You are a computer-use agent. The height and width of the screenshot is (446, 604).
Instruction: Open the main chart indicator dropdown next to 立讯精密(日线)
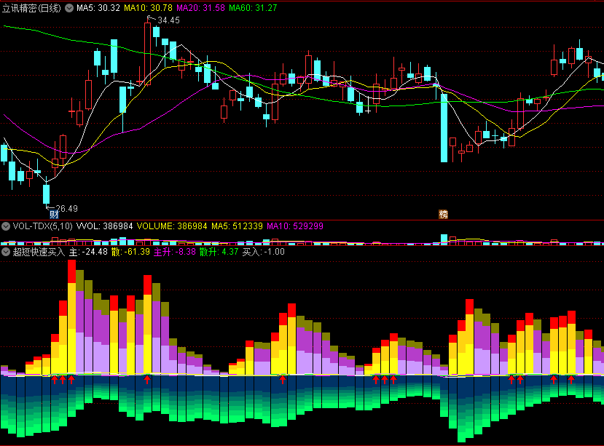(x=69, y=8)
